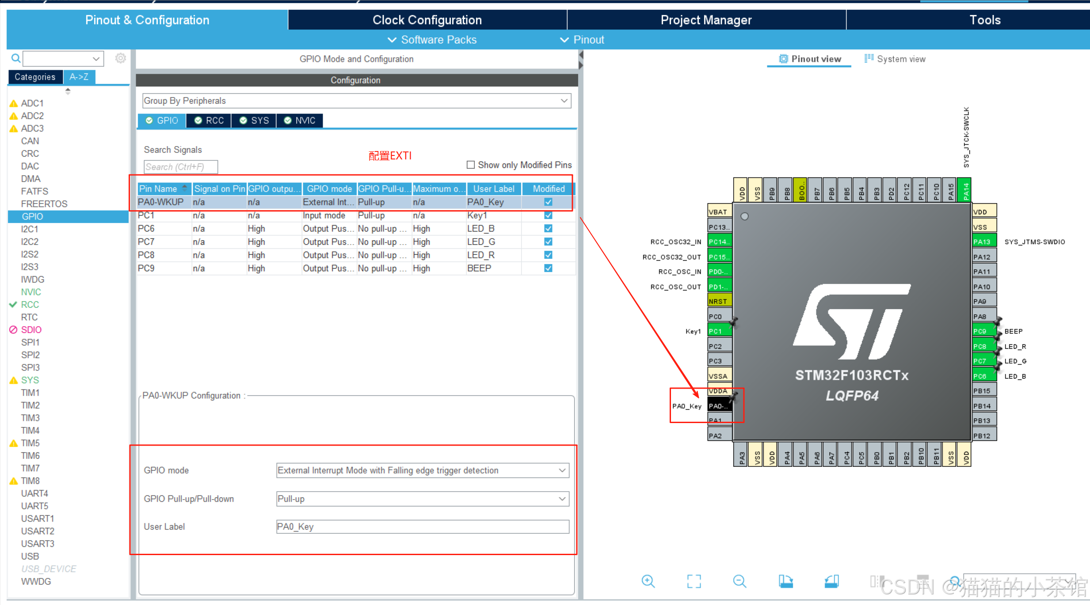
Task: Click the System view grid icon
Action: coord(869,58)
